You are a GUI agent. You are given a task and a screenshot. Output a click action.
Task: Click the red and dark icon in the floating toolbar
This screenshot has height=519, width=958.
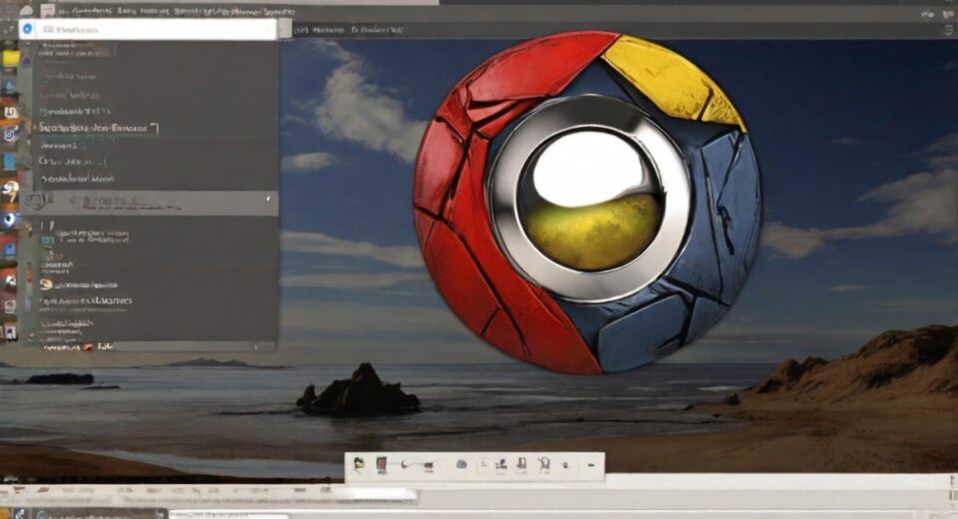click(x=381, y=464)
